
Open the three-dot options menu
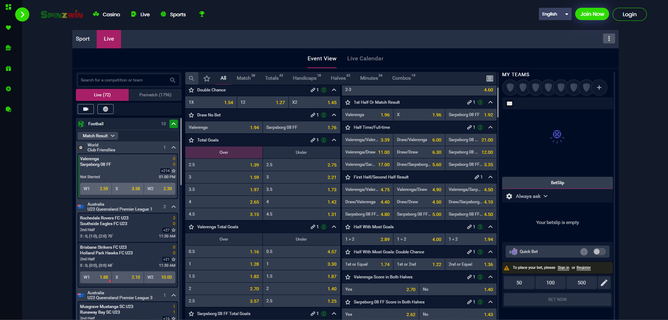[x=609, y=38]
